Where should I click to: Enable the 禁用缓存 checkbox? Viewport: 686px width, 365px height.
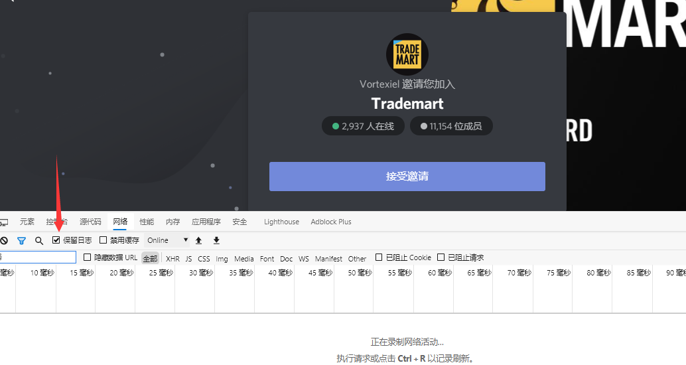tap(103, 240)
